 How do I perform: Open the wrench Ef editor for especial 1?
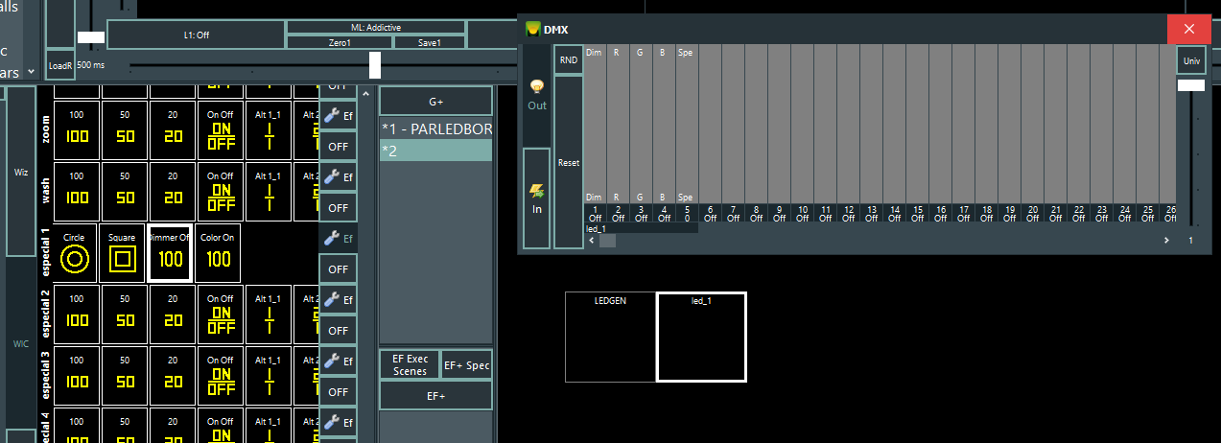338,238
